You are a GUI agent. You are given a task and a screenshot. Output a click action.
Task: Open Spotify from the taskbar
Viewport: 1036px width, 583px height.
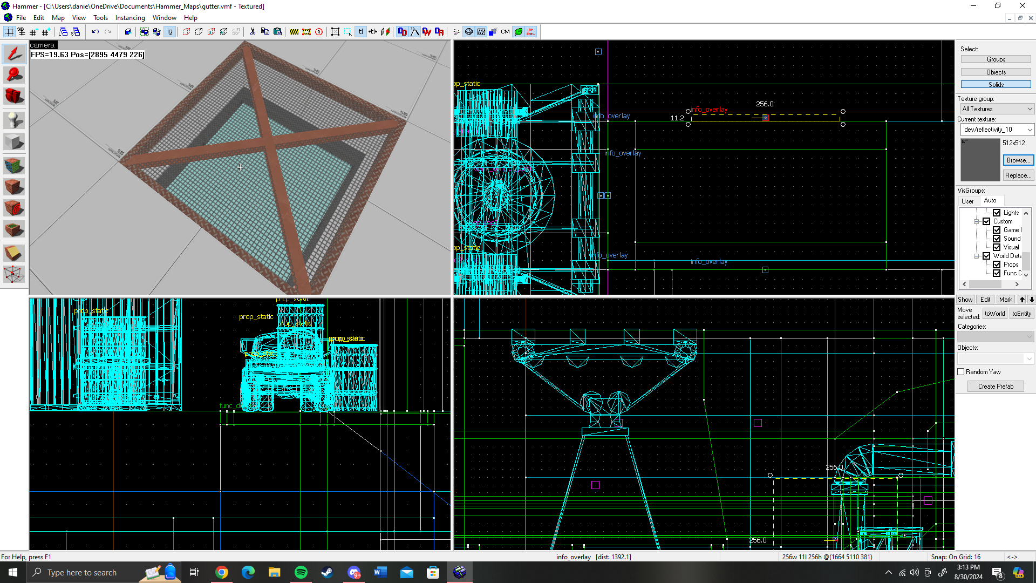(301, 572)
